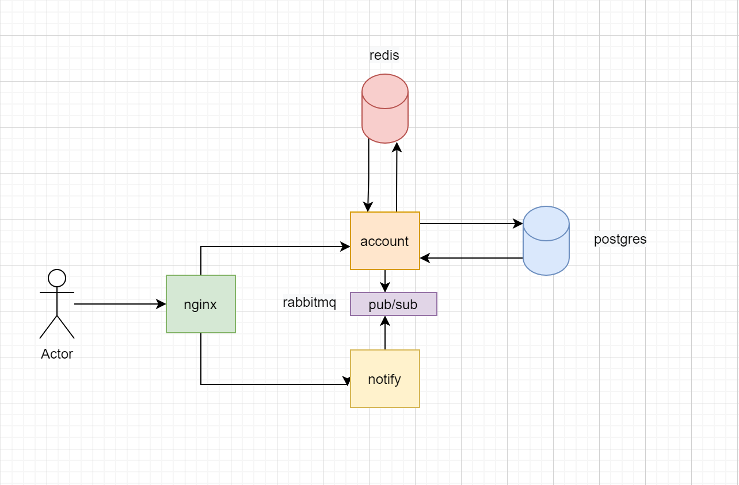The image size is (739, 485).
Task: Select the Actor stick figure shape
Action: [x=57, y=304]
